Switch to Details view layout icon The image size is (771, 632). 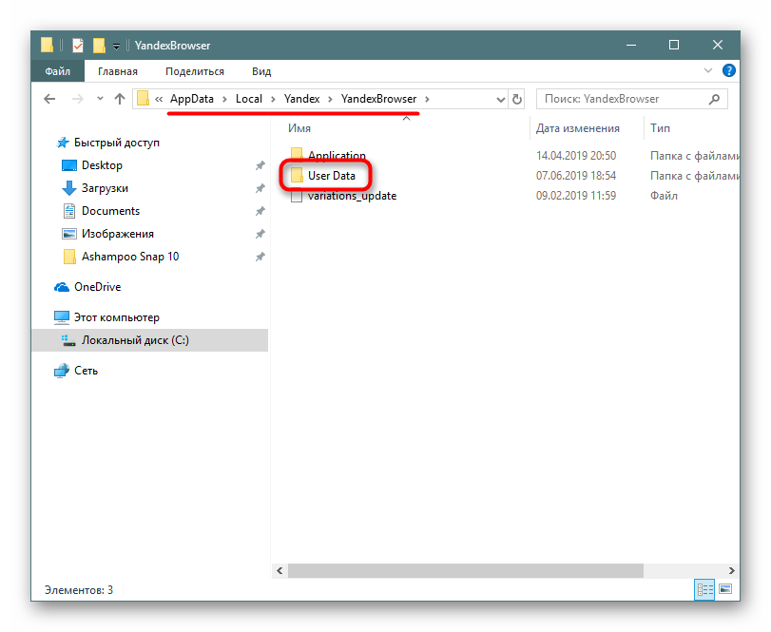pos(704,589)
